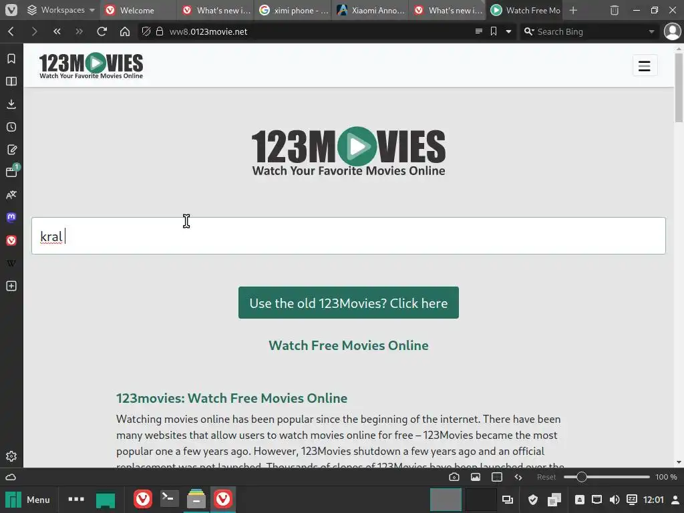The width and height of the screenshot is (684, 513).
Task: Add a new web panel
Action: (x=11, y=286)
